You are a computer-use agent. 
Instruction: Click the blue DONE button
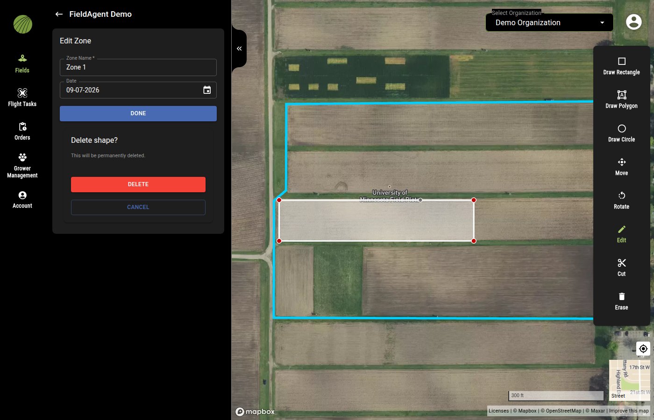coord(138,113)
